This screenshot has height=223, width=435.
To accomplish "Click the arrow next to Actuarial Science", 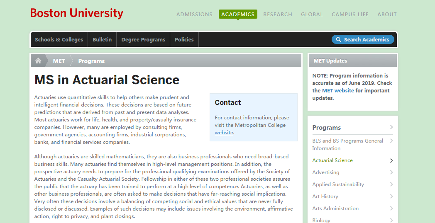I will click(391, 160).
